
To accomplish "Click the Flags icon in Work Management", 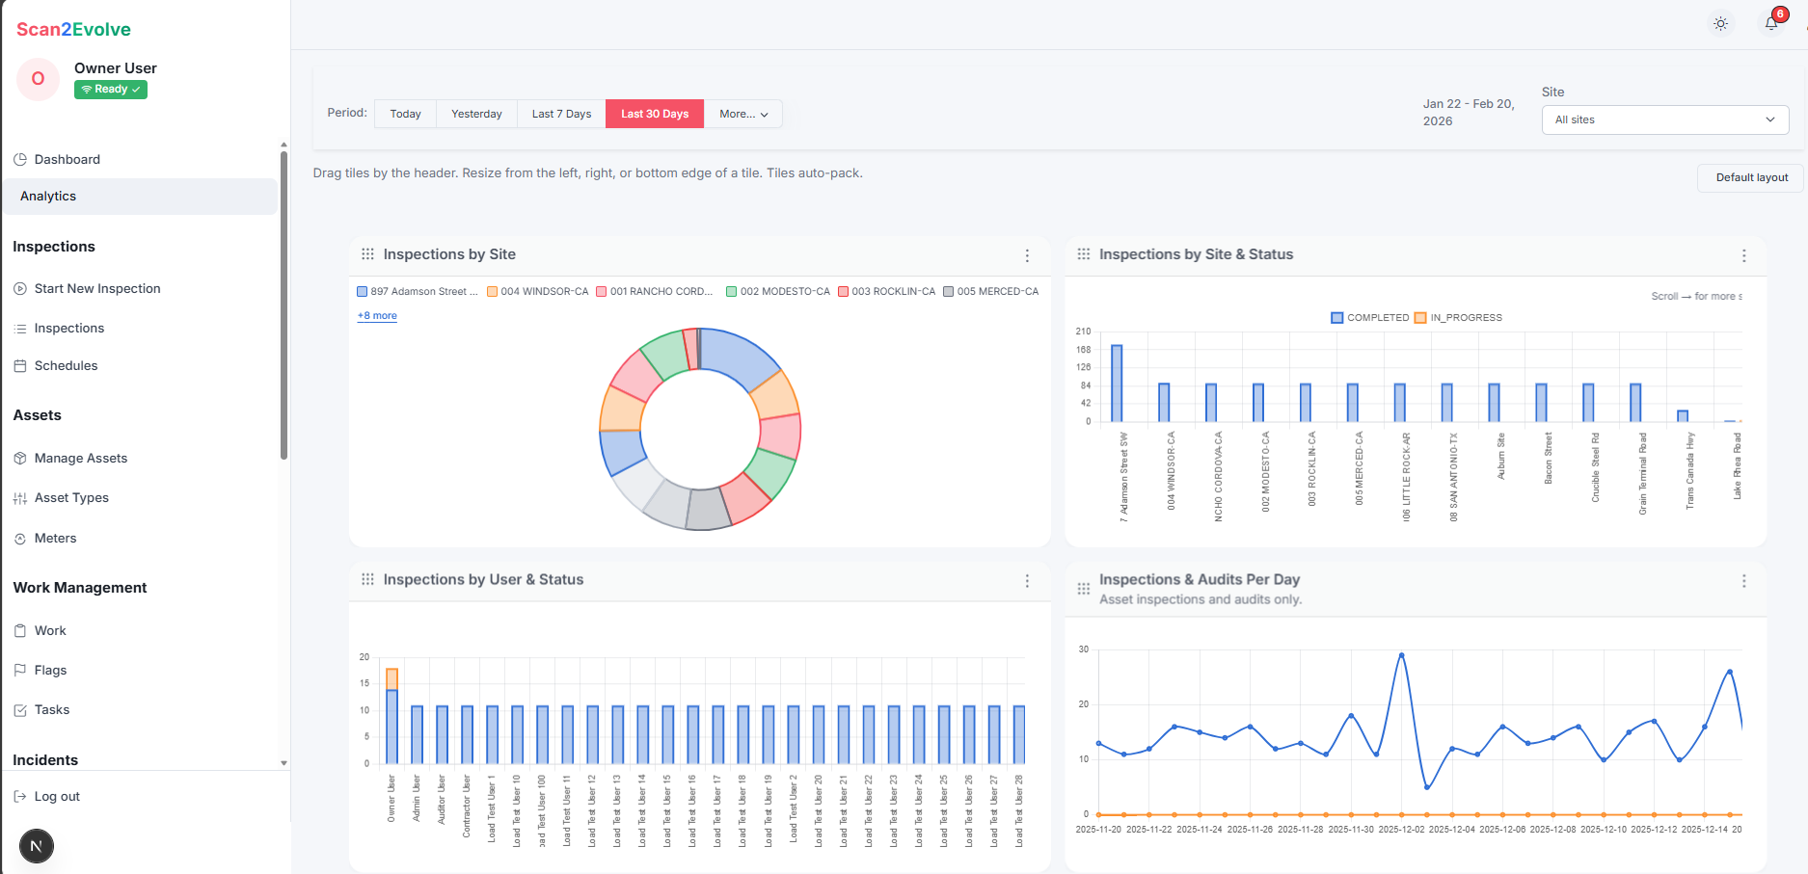I will (x=21, y=670).
